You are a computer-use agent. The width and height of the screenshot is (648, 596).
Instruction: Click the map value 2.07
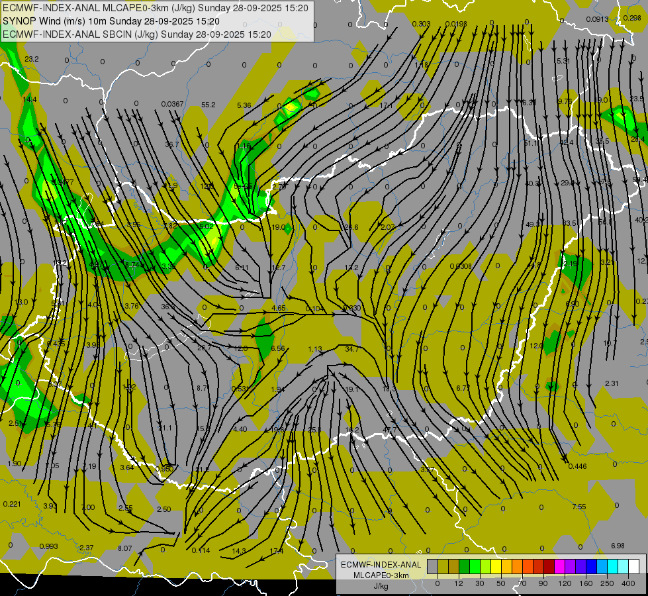(x=388, y=227)
